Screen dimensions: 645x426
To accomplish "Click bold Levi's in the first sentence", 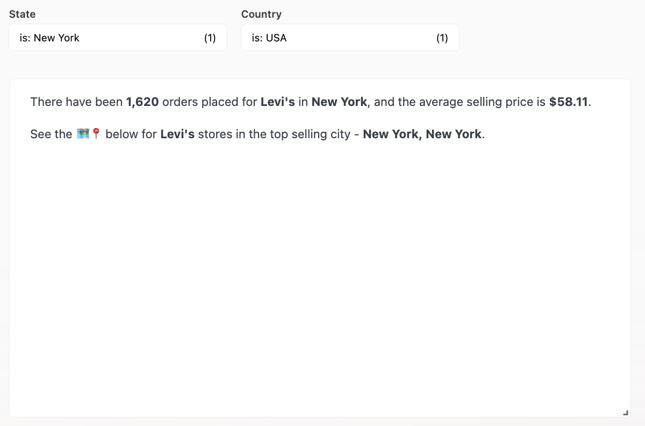I will (277, 102).
